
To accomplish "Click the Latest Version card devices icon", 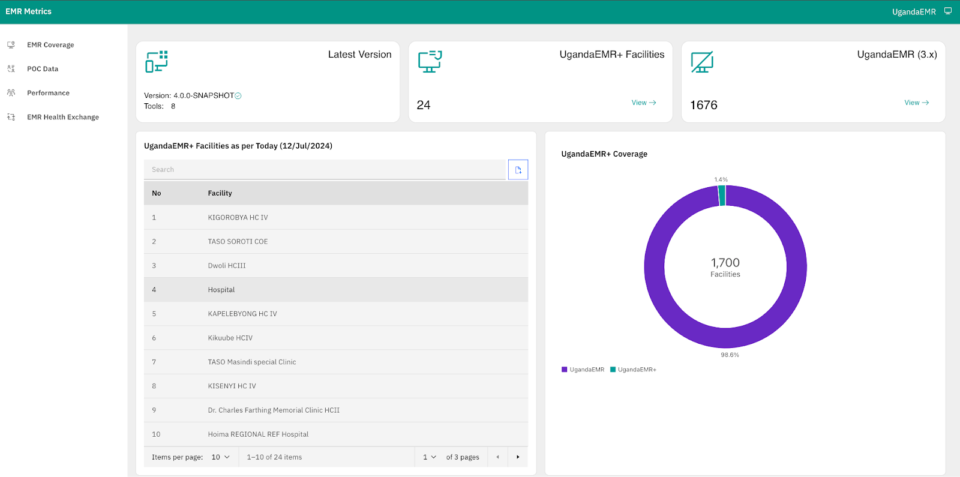I will tap(157, 62).
